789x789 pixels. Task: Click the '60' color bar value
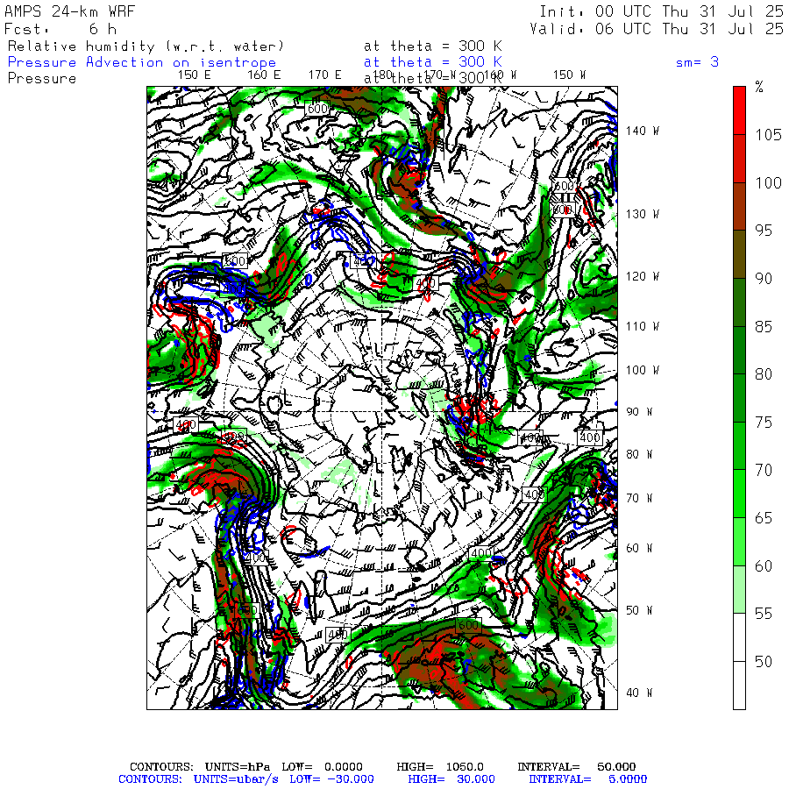click(764, 566)
